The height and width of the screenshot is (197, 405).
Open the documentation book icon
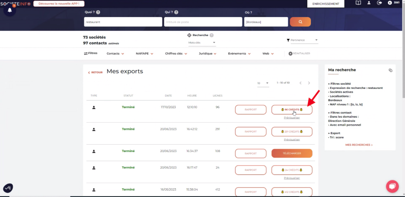[358, 3]
